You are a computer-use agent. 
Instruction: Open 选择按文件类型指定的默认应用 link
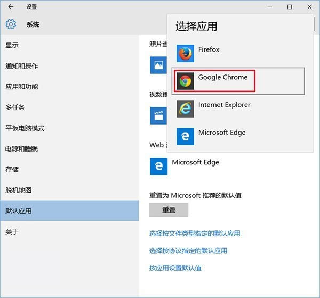[x=195, y=234]
